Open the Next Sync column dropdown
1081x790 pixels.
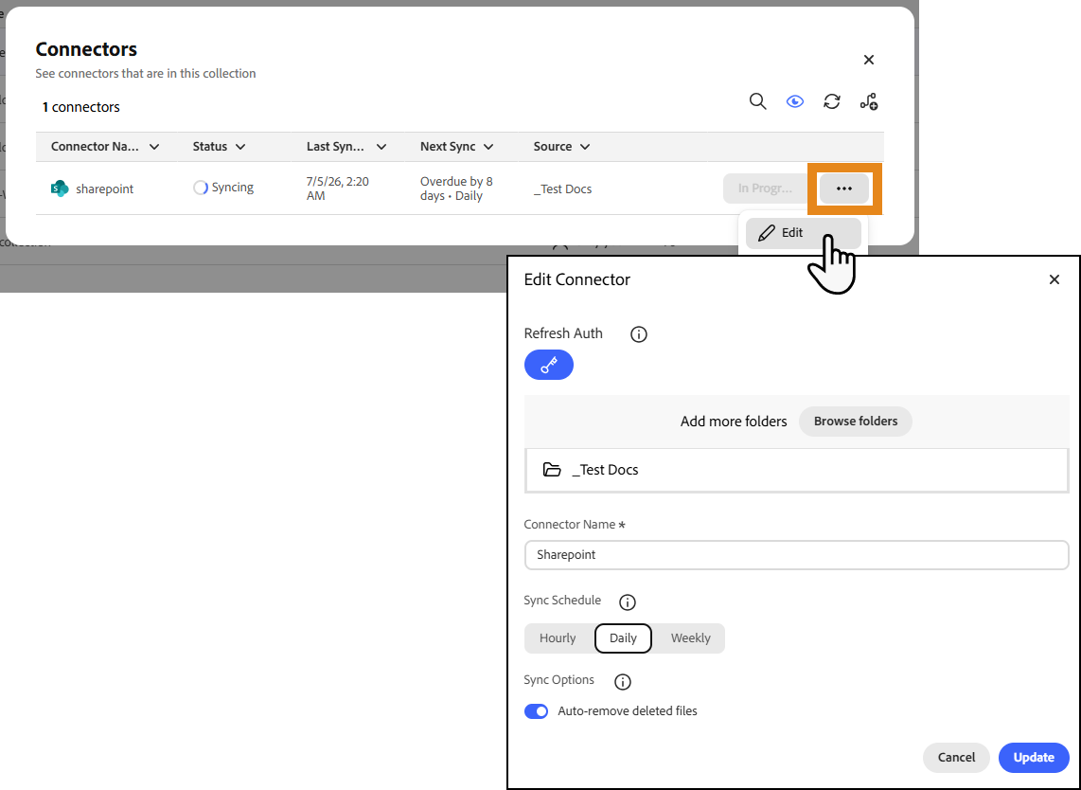tap(488, 146)
